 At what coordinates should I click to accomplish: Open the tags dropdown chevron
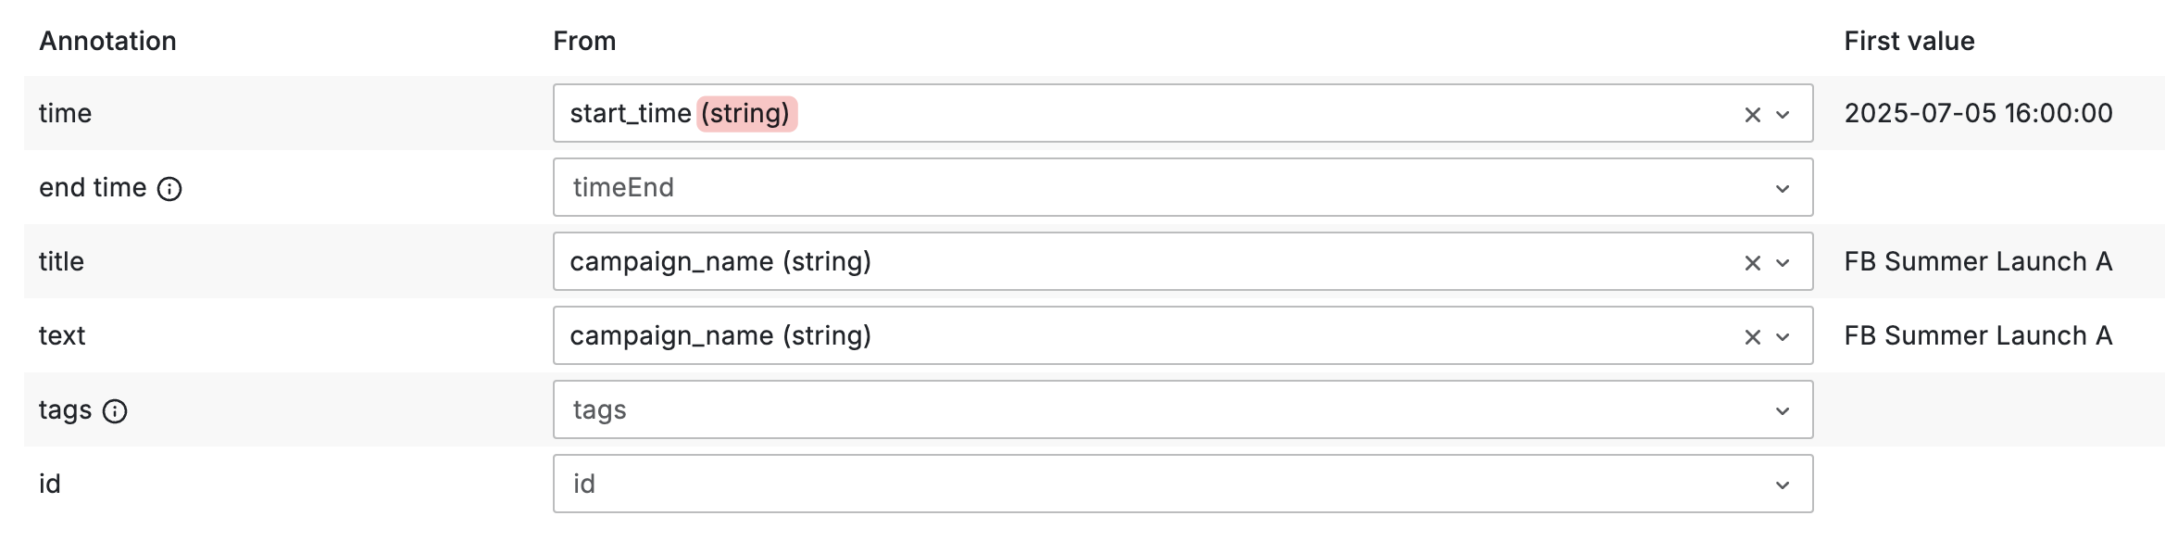pyautogui.click(x=1783, y=411)
